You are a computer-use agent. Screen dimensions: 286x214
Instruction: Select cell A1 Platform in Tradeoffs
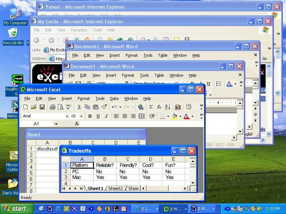point(82,165)
